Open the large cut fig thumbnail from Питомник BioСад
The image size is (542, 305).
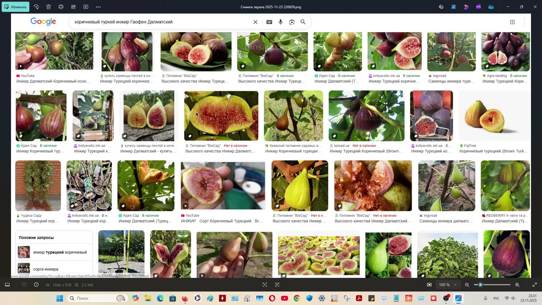click(x=221, y=116)
